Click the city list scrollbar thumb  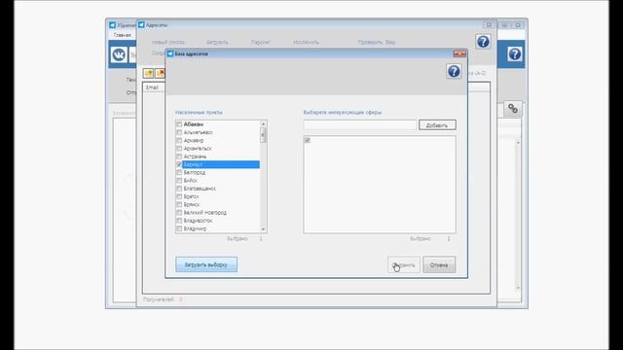pyautogui.click(x=263, y=136)
